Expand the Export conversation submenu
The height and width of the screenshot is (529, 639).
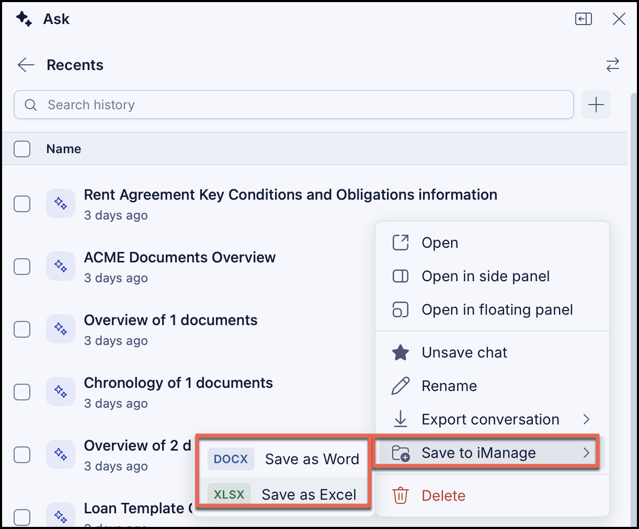(x=493, y=420)
